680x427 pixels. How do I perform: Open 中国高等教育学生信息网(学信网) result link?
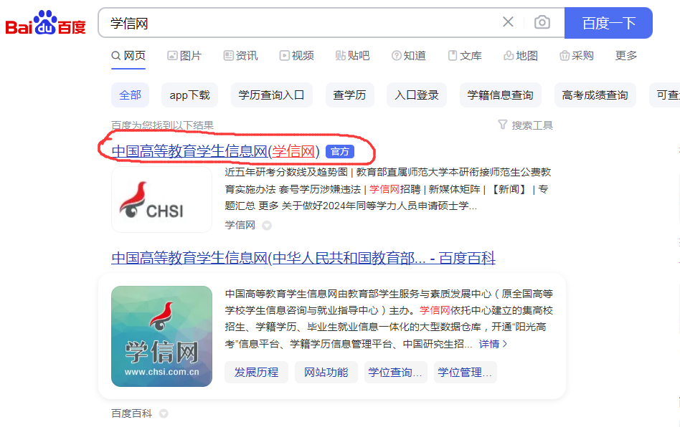coord(215,151)
